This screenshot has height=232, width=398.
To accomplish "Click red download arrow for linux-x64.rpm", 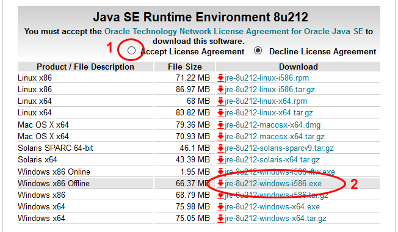I will (220, 101).
